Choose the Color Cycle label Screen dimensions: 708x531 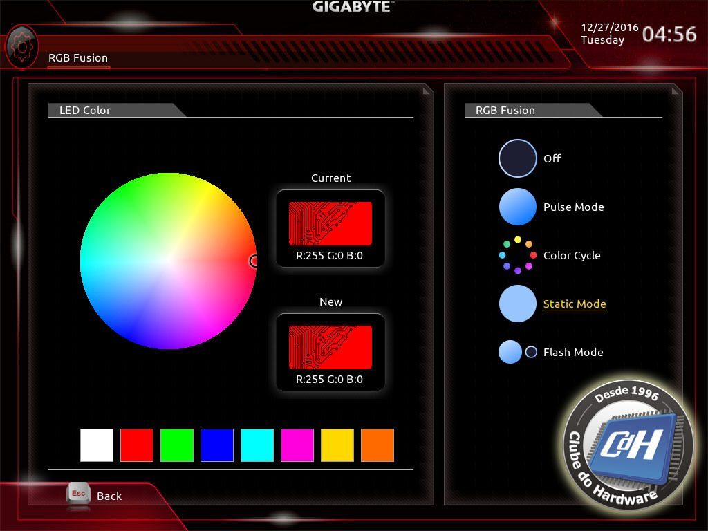click(x=572, y=256)
